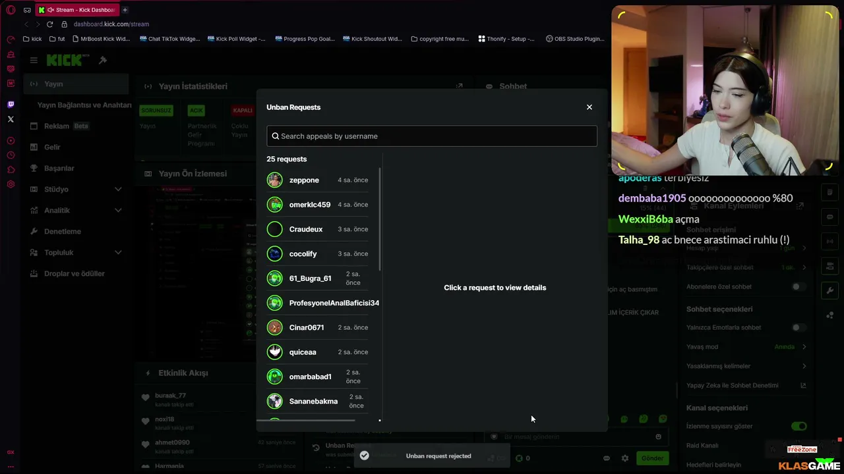This screenshot has width=844, height=474.
Task: Open the omarbabad1 unban request
Action: 318,377
